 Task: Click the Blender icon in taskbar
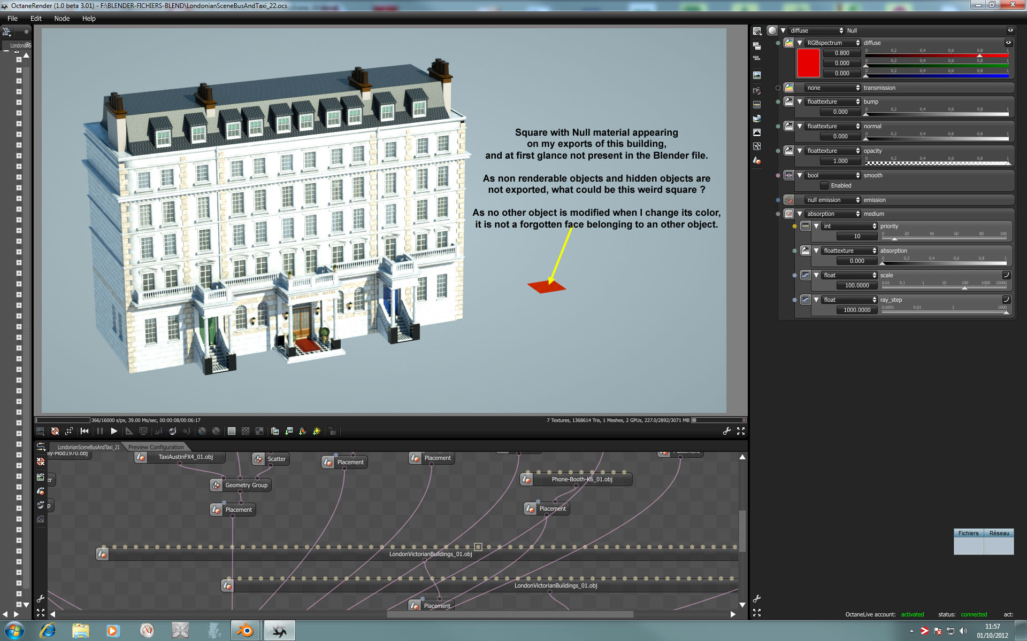coord(246,631)
